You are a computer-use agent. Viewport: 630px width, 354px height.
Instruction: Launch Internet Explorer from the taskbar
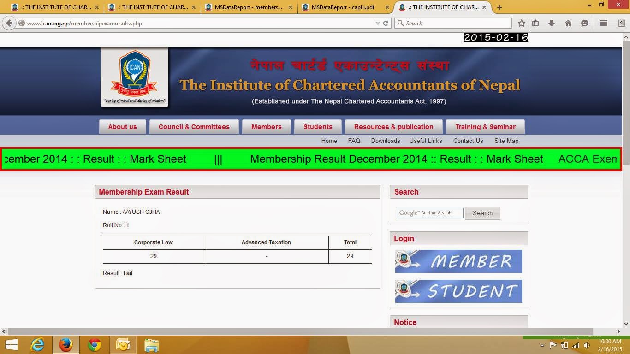(x=37, y=345)
